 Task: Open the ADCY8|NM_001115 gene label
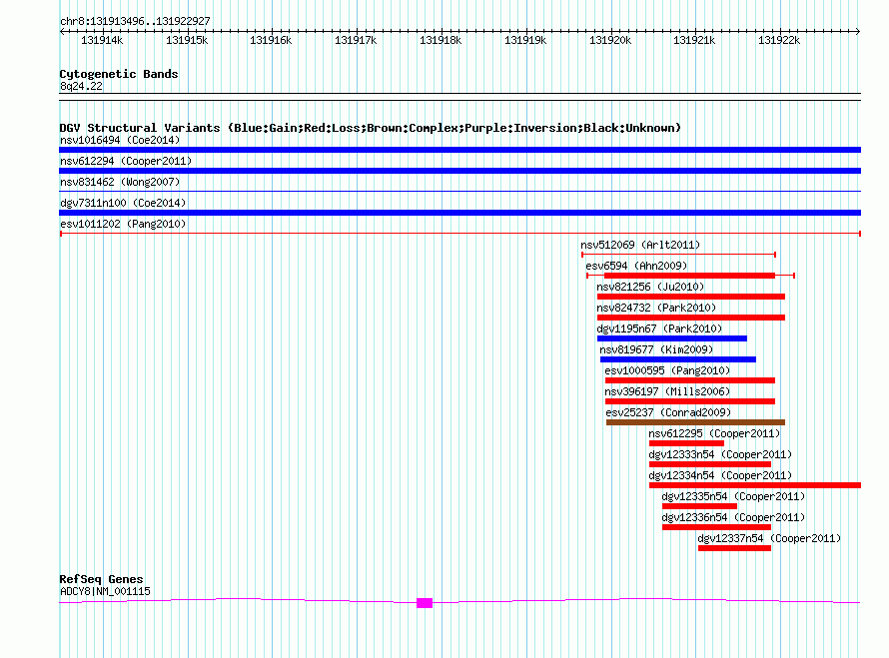pos(105,591)
